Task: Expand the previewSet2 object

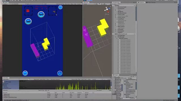Action: coord(116,31)
